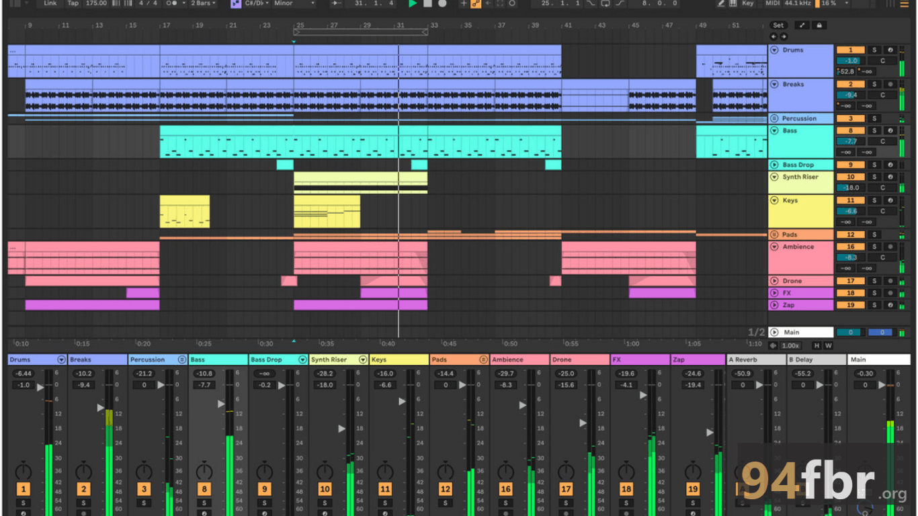Click the Bass pan knob in mixer
The height and width of the screenshot is (516, 918).
click(x=204, y=470)
